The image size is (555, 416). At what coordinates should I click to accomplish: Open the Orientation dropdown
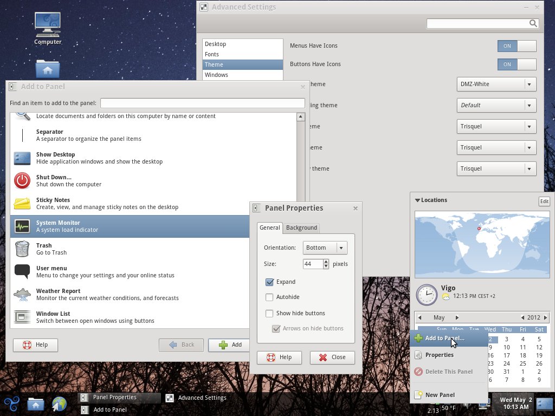(x=325, y=248)
